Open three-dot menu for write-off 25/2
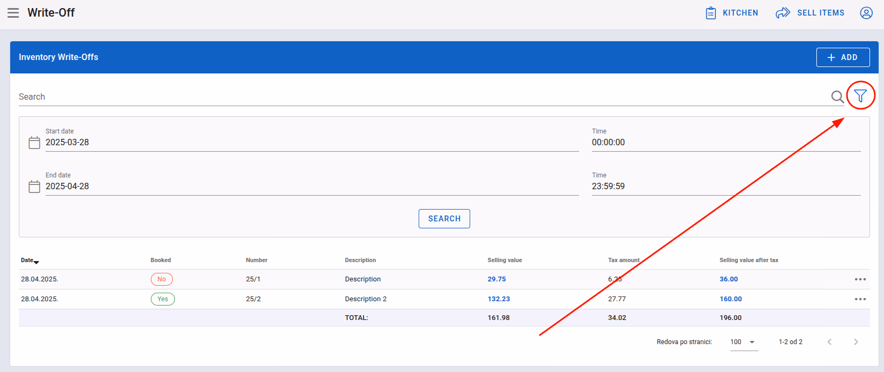This screenshot has width=884, height=372. coord(860,299)
